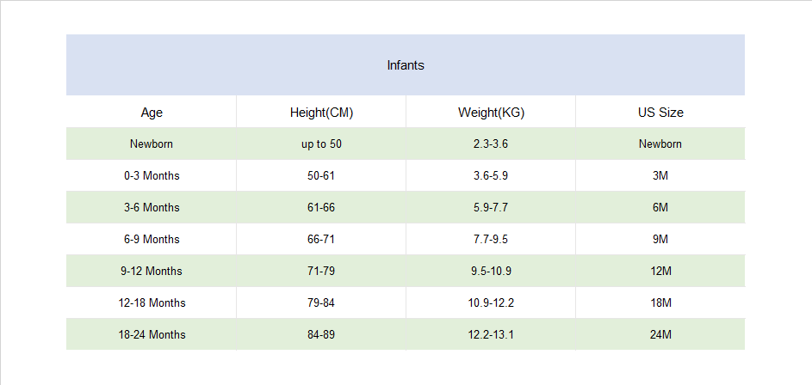Click the 71-79 height cell
812x385 pixels.
[321, 271]
